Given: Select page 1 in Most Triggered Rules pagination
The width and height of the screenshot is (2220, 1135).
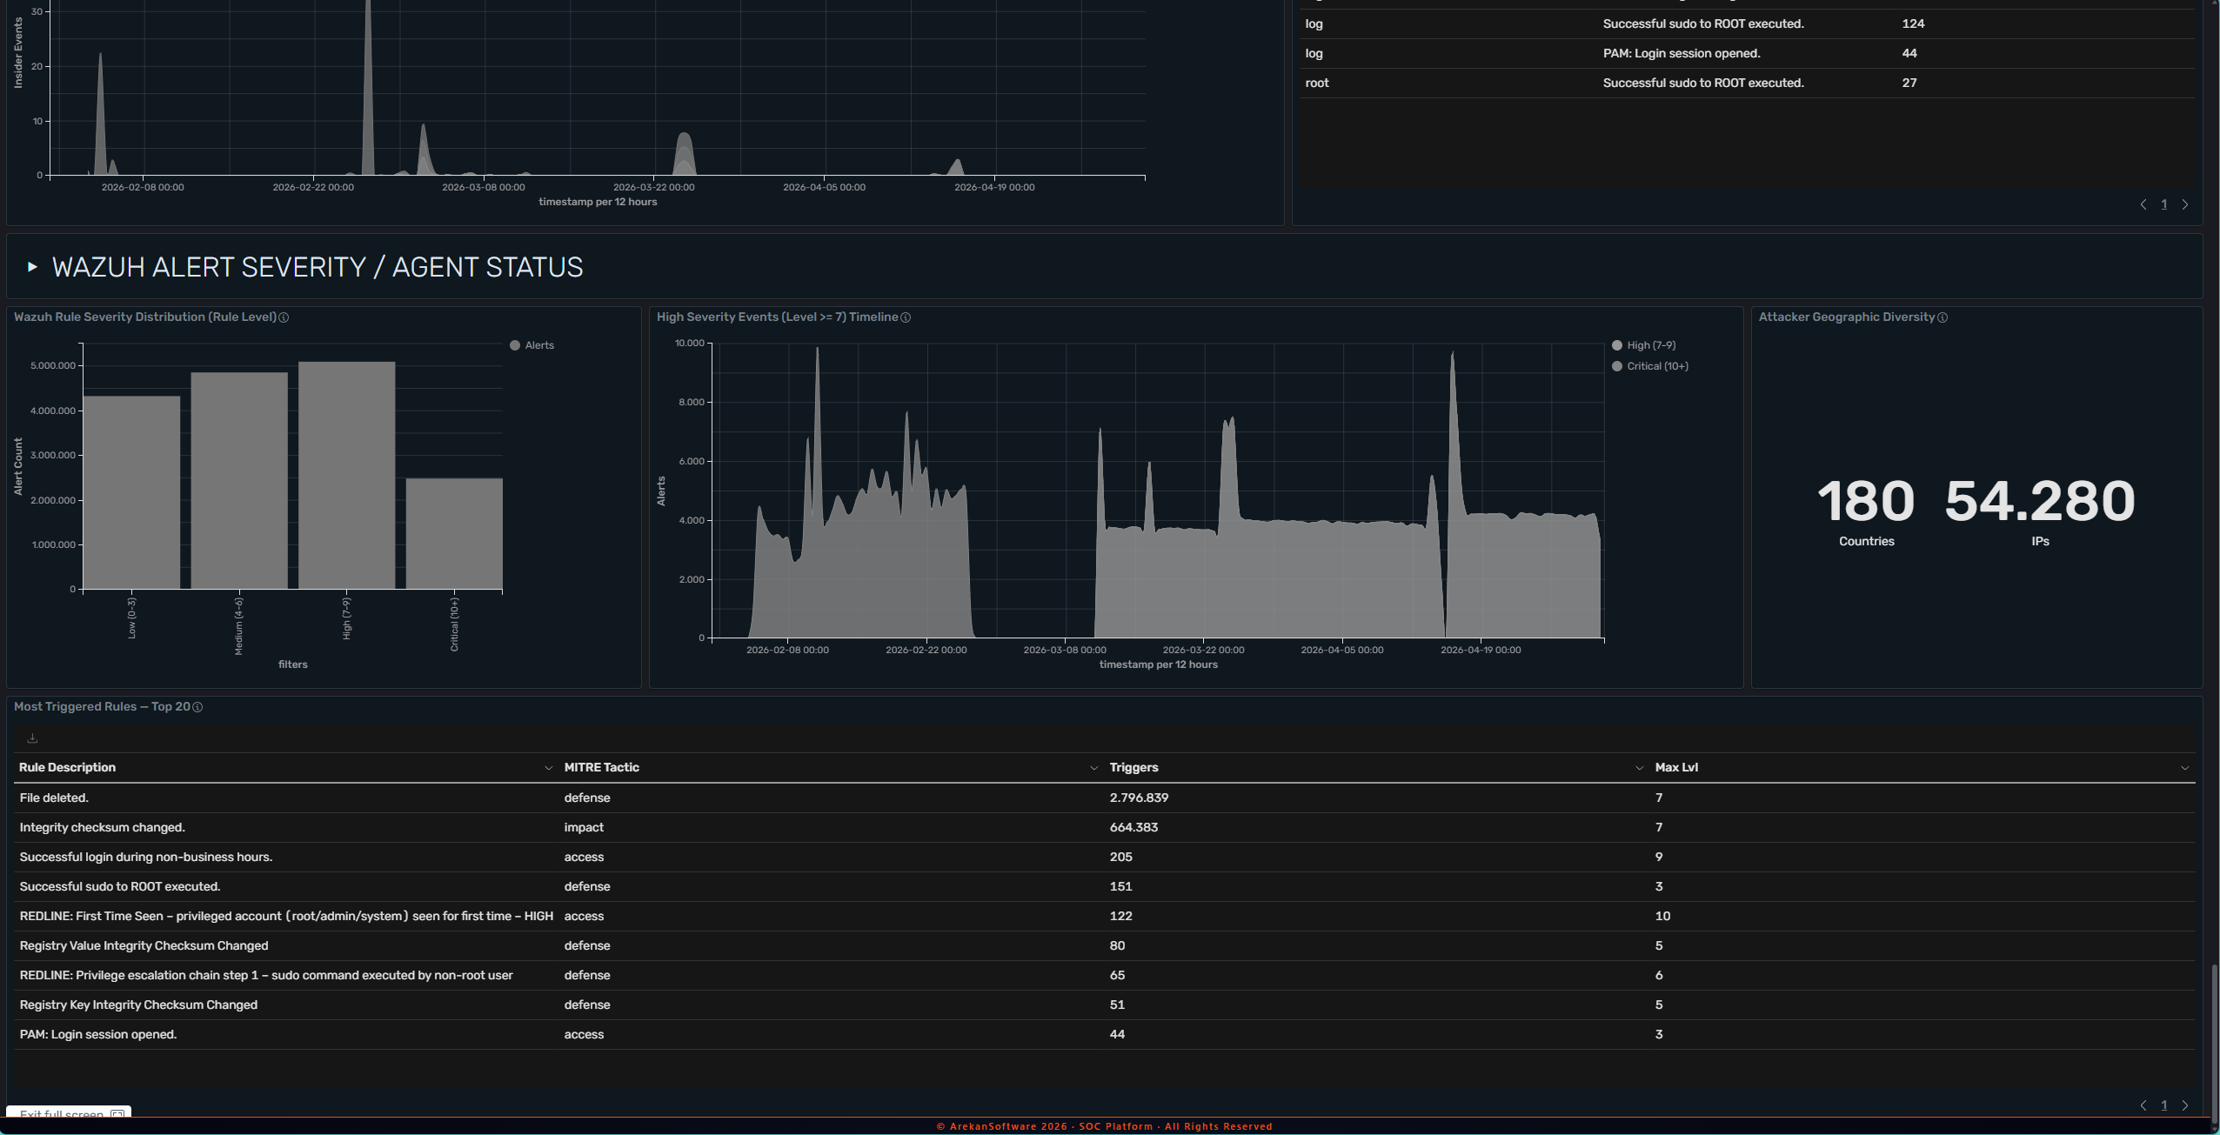Looking at the screenshot, I should 2163,1105.
